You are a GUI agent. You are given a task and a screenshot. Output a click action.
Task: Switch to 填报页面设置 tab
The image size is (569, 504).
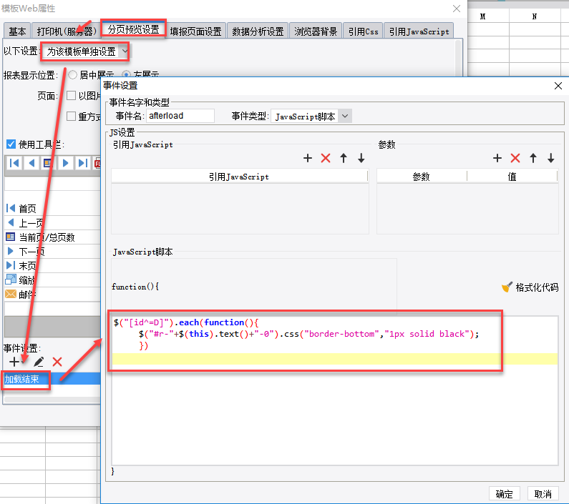coord(195,31)
